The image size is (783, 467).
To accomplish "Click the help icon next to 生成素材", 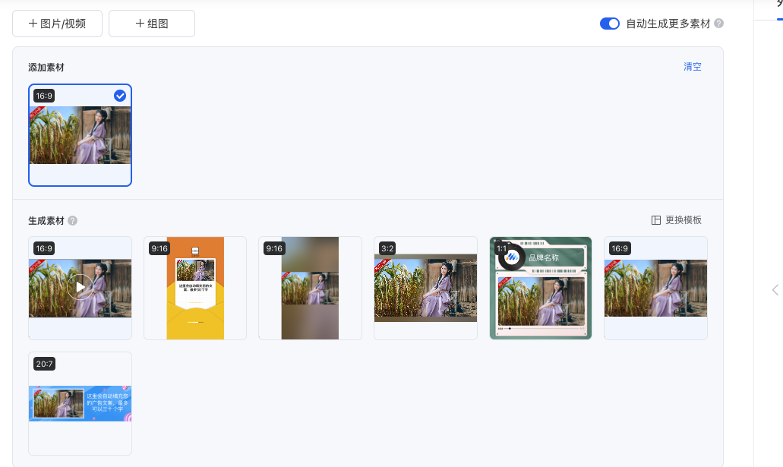I will [x=72, y=221].
